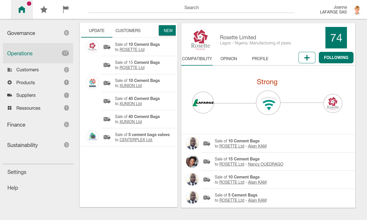Open ROSETTE Ltd link in 15 Cement Bags update
367x220 pixels.
[132, 68]
